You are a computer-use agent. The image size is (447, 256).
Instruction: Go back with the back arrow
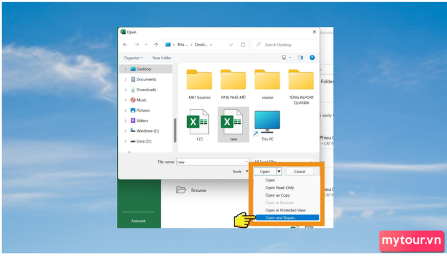click(125, 45)
